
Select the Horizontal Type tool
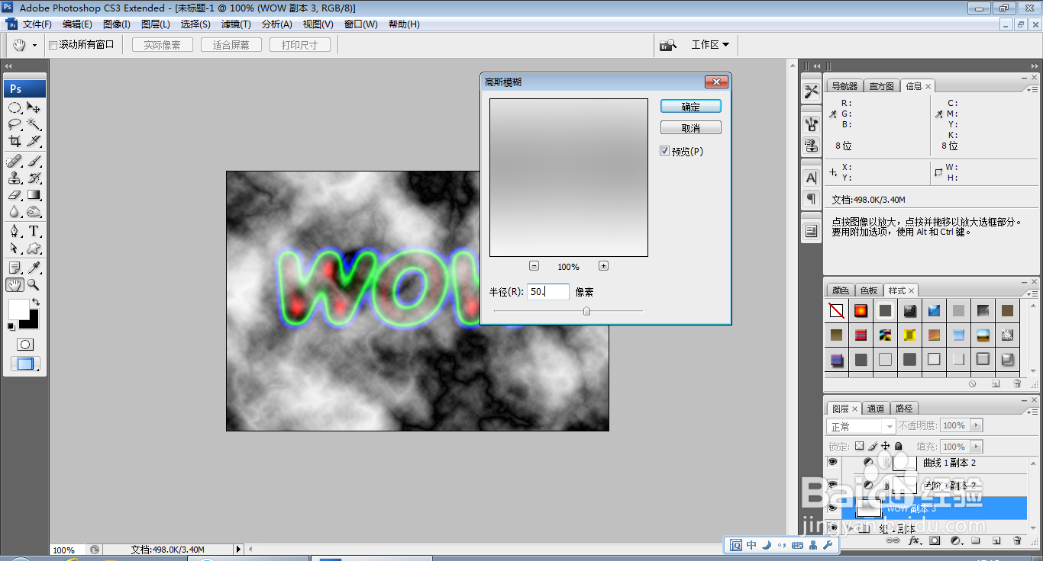point(34,232)
